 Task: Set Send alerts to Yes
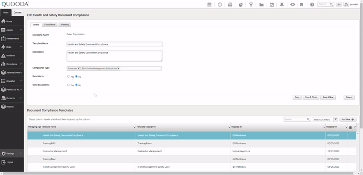tap(69, 76)
